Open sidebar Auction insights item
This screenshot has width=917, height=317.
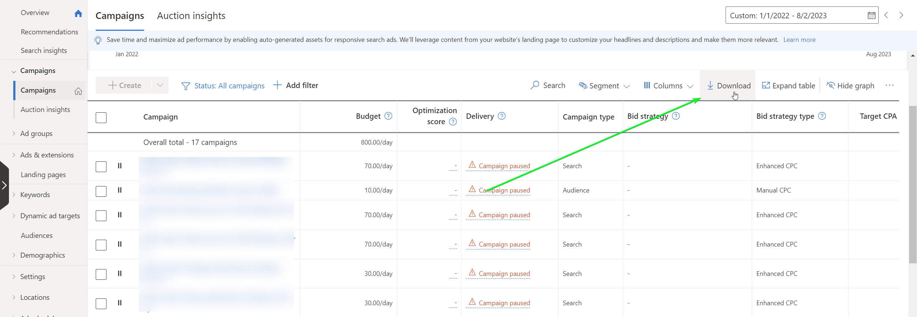coord(45,109)
